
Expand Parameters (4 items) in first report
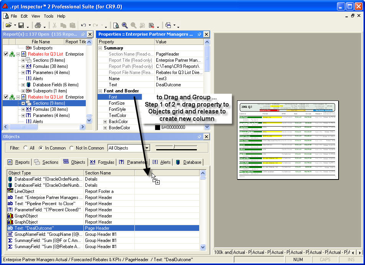(23, 72)
